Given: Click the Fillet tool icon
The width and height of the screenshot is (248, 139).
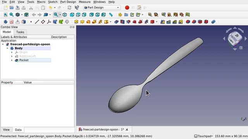Looking at the screenshot, I should coord(188,22).
